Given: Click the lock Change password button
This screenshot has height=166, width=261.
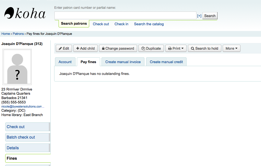Looking at the screenshot, I should pos(118,48).
